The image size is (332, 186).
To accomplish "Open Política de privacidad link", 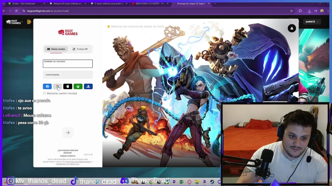I will 78,162.
